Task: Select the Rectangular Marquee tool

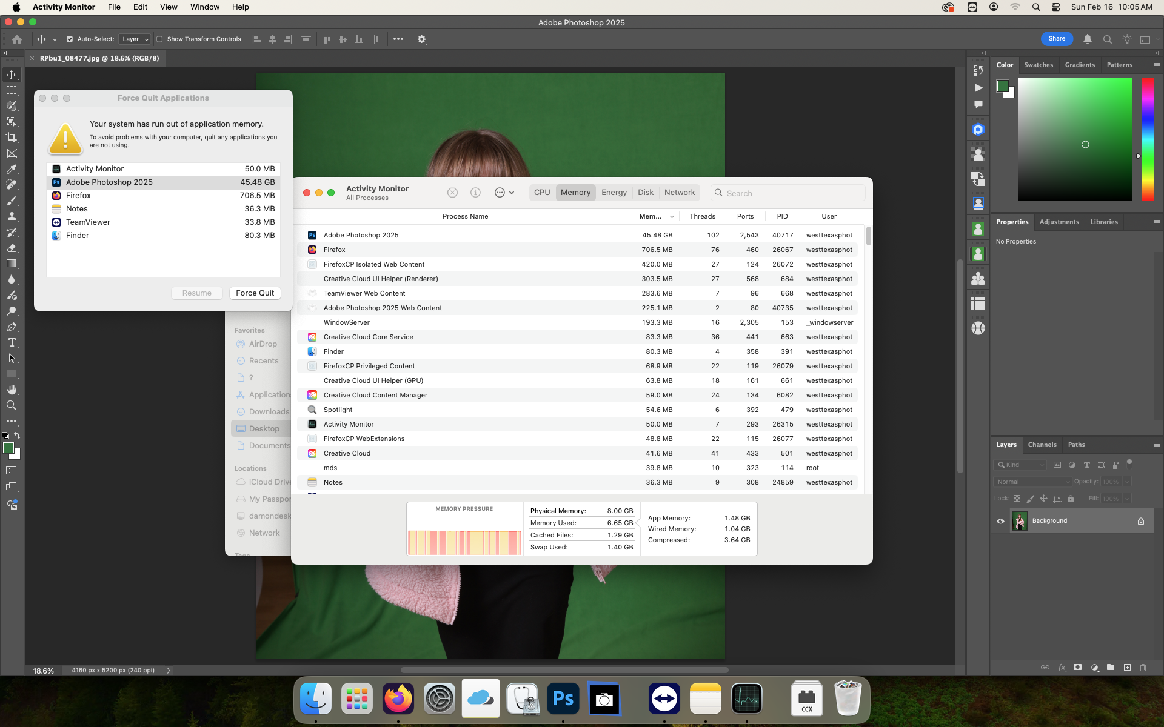Action: pyautogui.click(x=12, y=90)
